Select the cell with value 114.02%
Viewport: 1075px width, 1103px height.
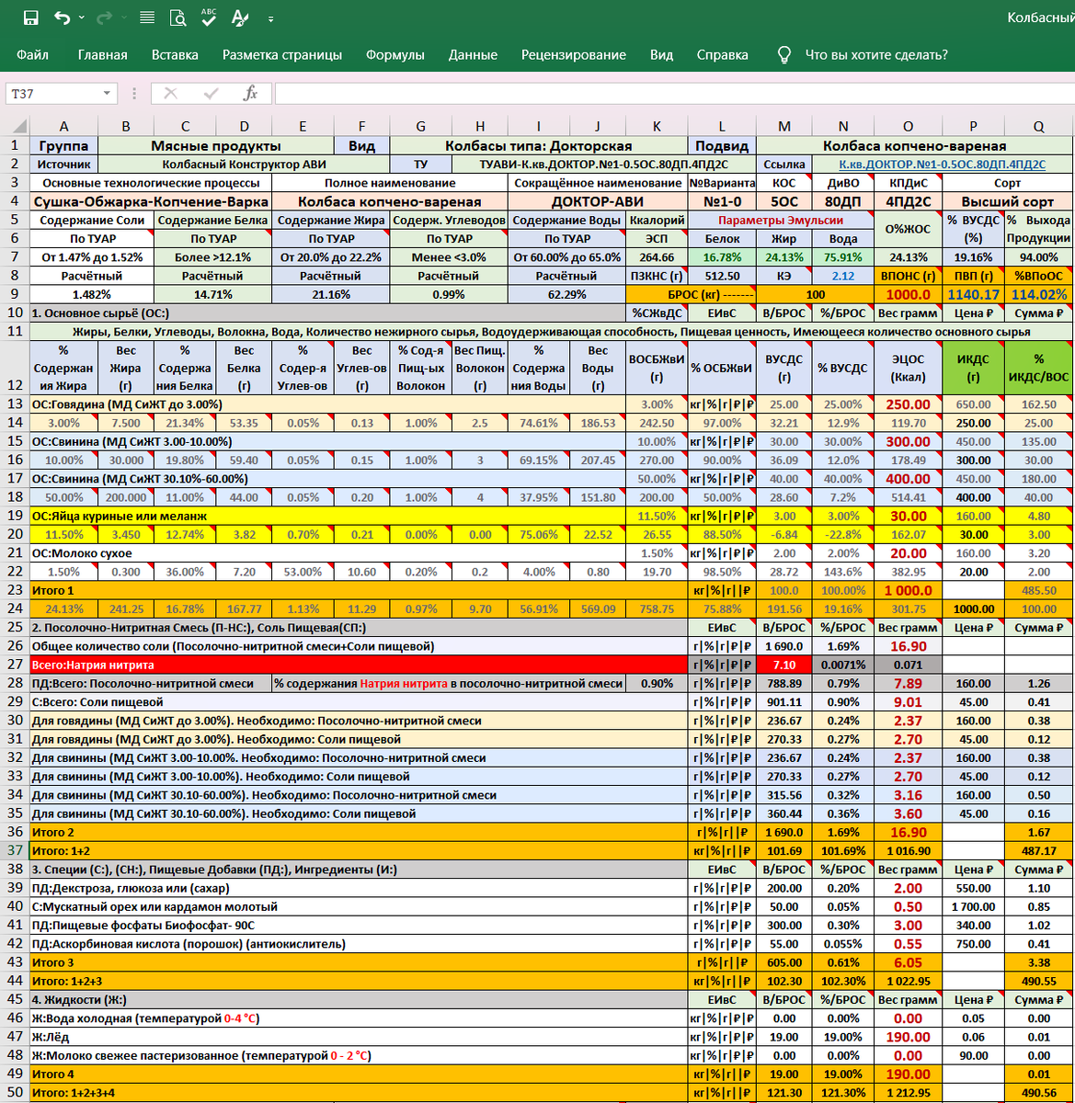(1038, 294)
